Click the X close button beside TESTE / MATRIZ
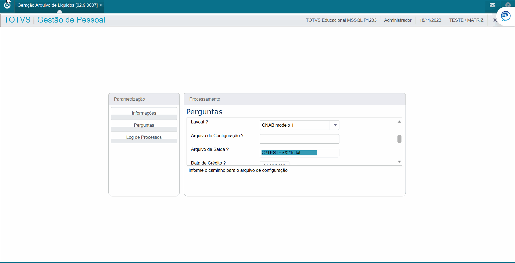 (x=495, y=20)
